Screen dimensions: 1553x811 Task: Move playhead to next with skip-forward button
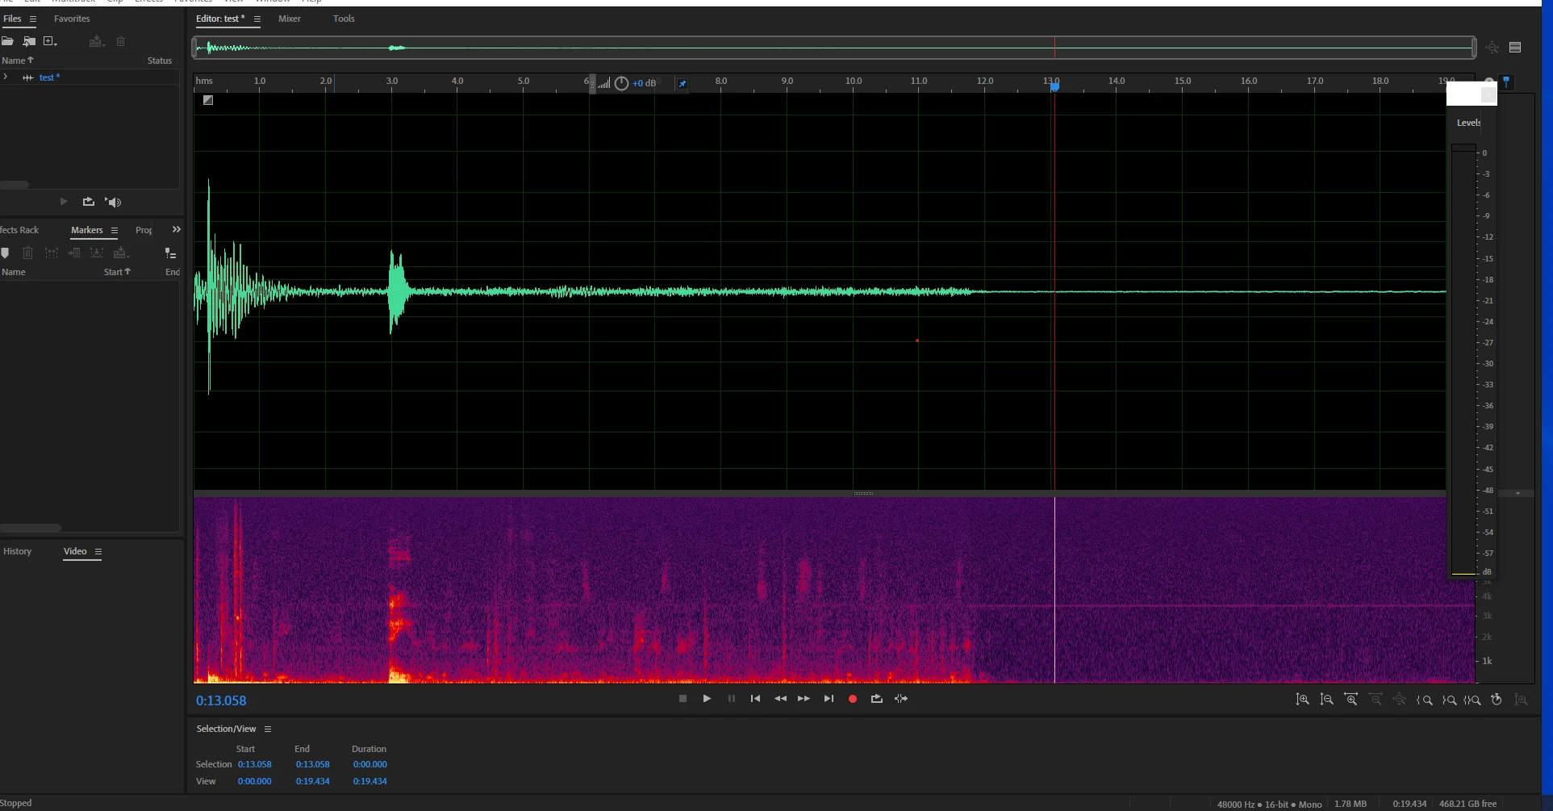[x=829, y=699]
